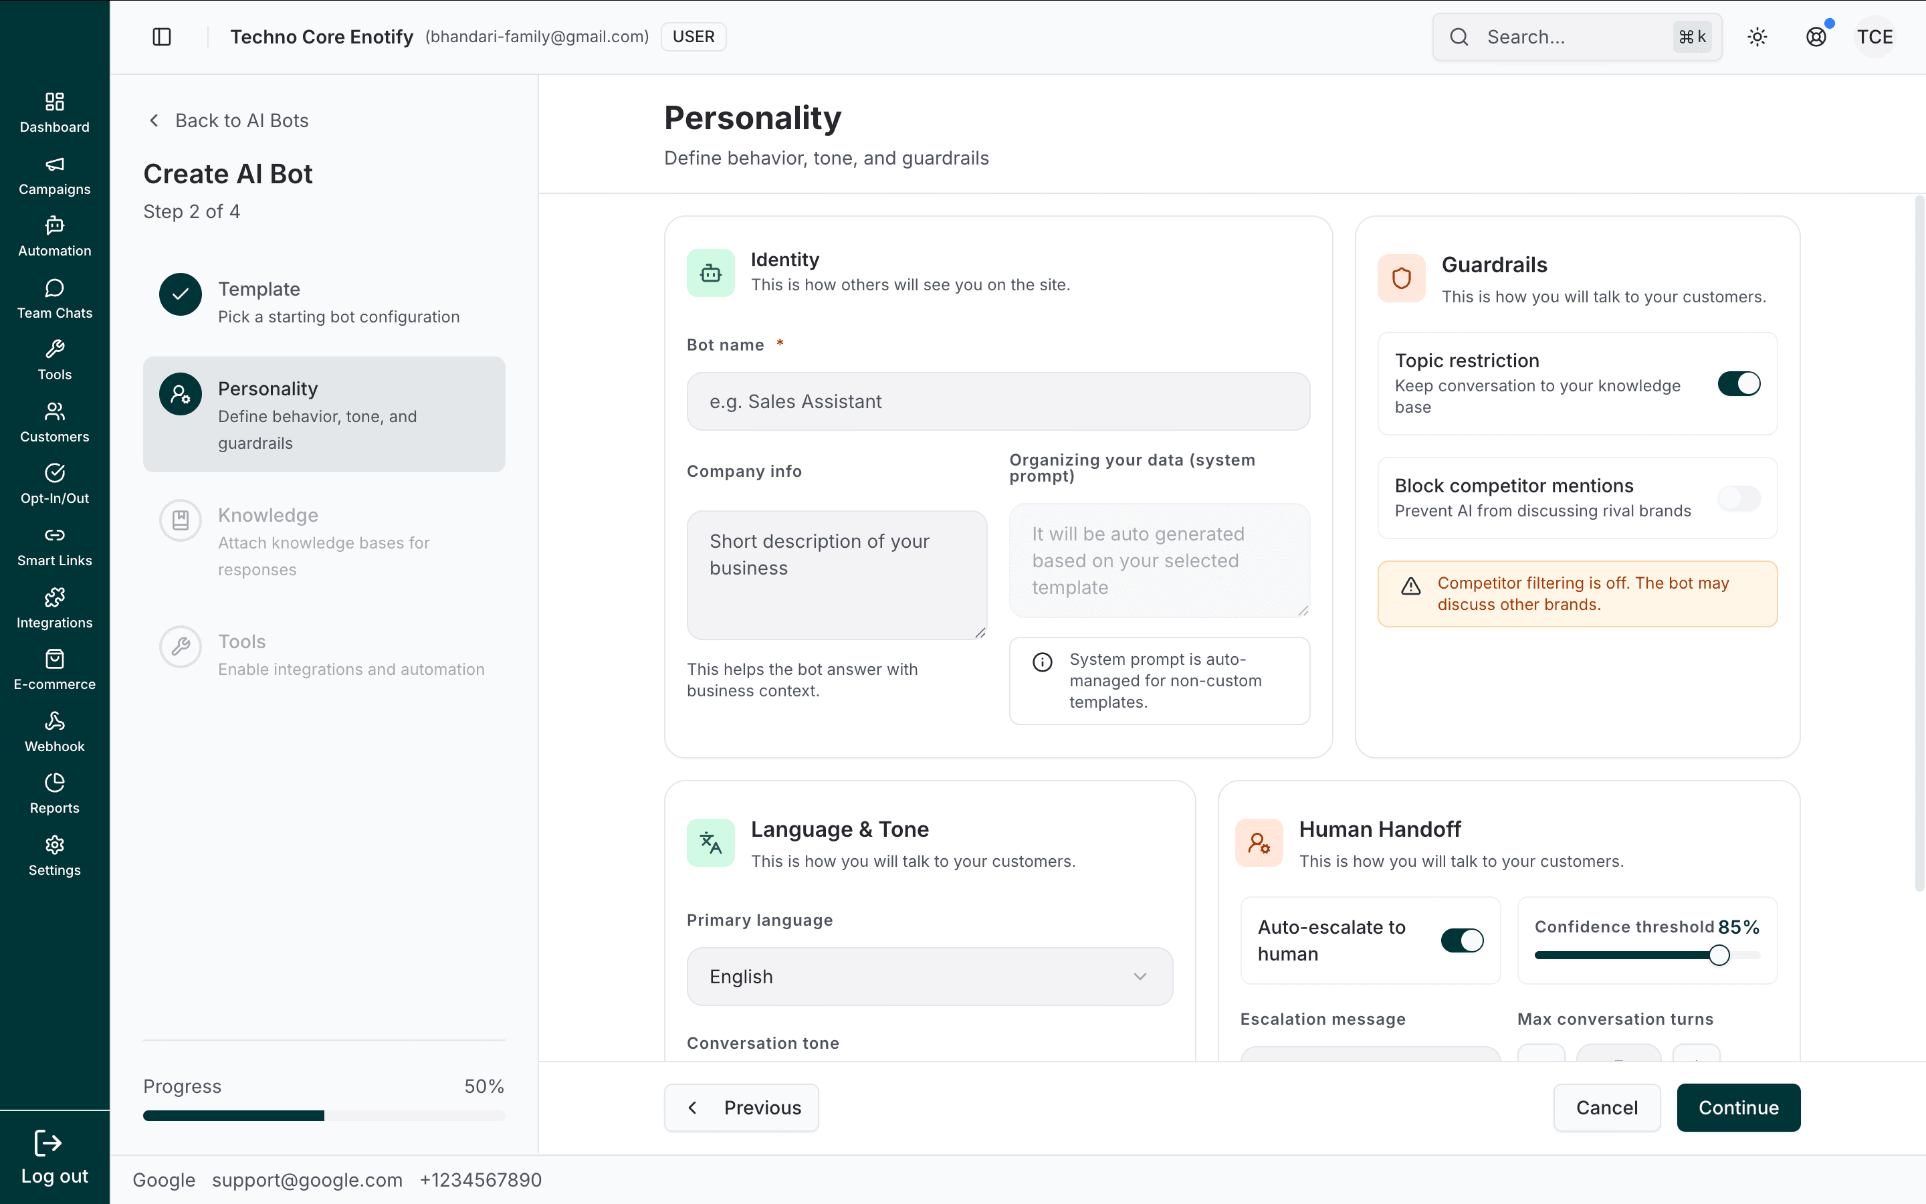Click the +1234567890 phone number

[481, 1180]
